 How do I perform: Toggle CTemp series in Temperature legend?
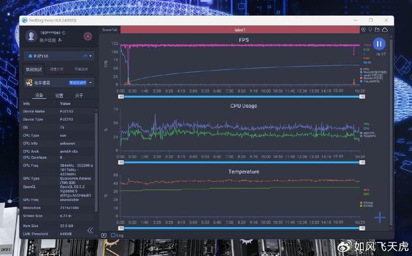click(367, 203)
